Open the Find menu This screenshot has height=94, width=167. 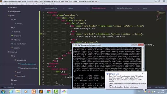(x=18, y=4)
